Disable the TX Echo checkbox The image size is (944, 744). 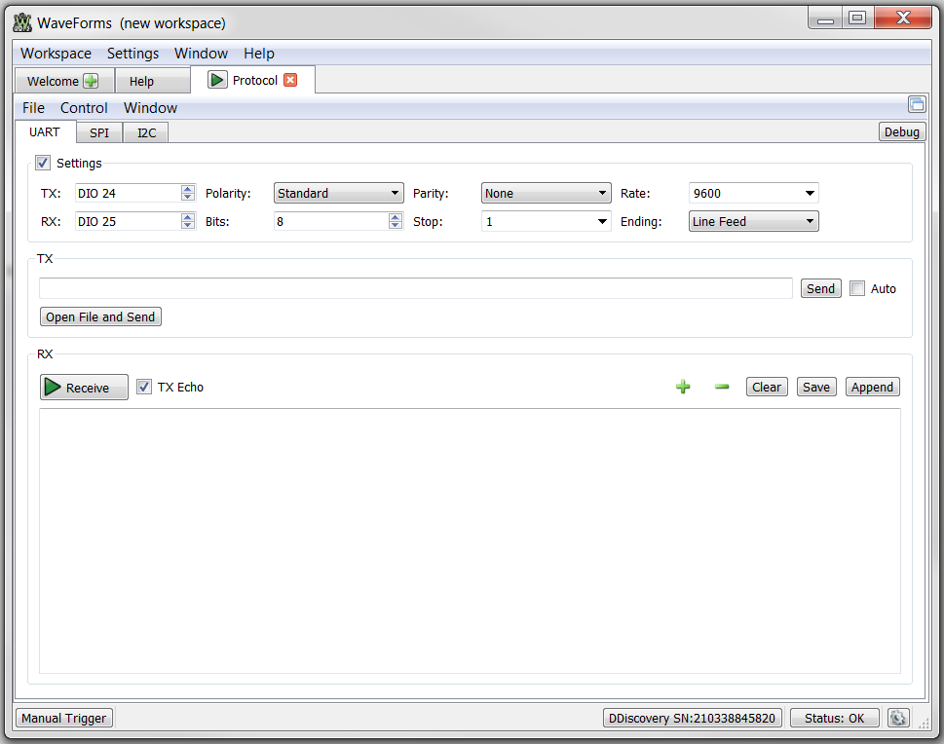click(x=144, y=387)
